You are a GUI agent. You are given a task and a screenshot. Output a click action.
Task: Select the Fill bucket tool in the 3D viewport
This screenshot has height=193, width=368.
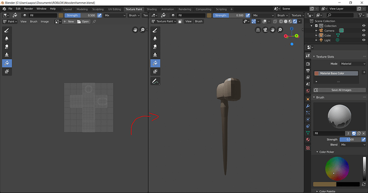tap(155, 63)
